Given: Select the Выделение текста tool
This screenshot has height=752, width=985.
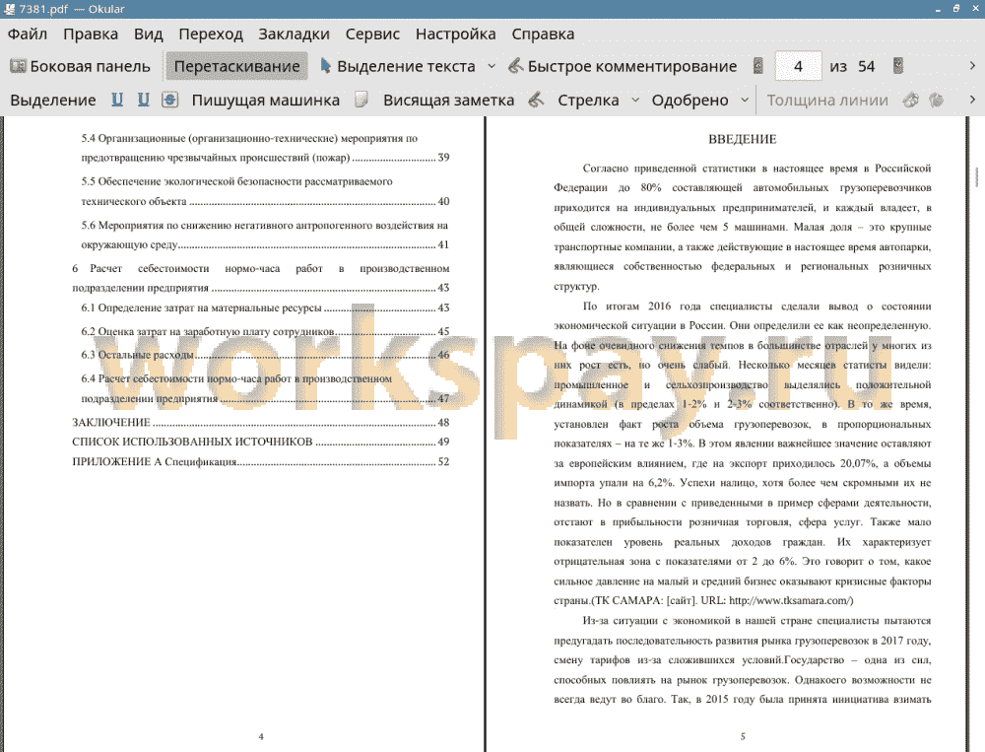Looking at the screenshot, I should tap(398, 66).
